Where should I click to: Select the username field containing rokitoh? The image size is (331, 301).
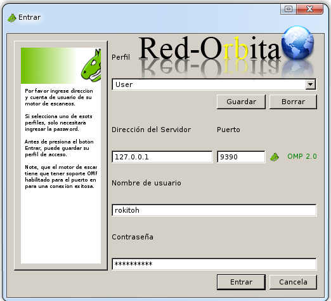[214, 210]
